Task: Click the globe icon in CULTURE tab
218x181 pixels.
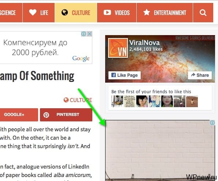Action: click(64, 12)
